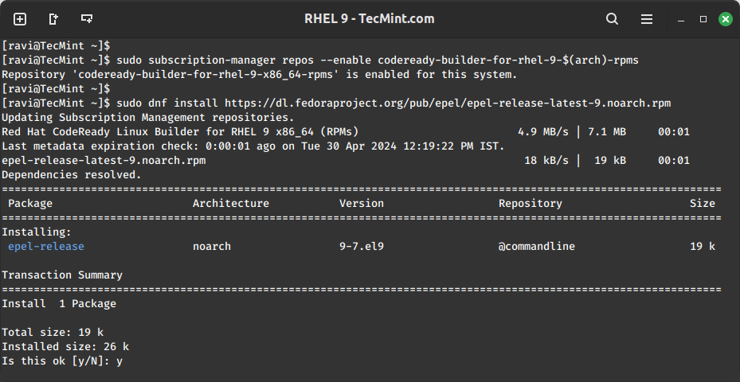Open the terminal search magnifier
This screenshot has height=382, width=740.
click(x=612, y=18)
